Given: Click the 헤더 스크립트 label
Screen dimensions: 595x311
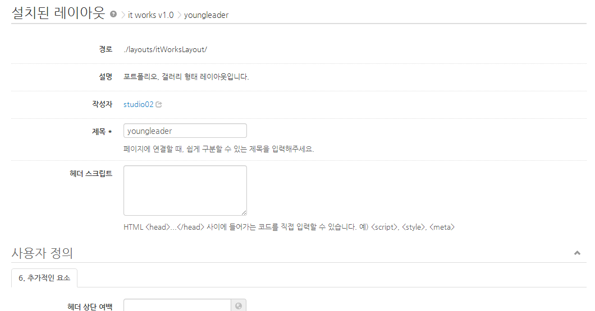Looking at the screenshot, I should click(90, 173).
